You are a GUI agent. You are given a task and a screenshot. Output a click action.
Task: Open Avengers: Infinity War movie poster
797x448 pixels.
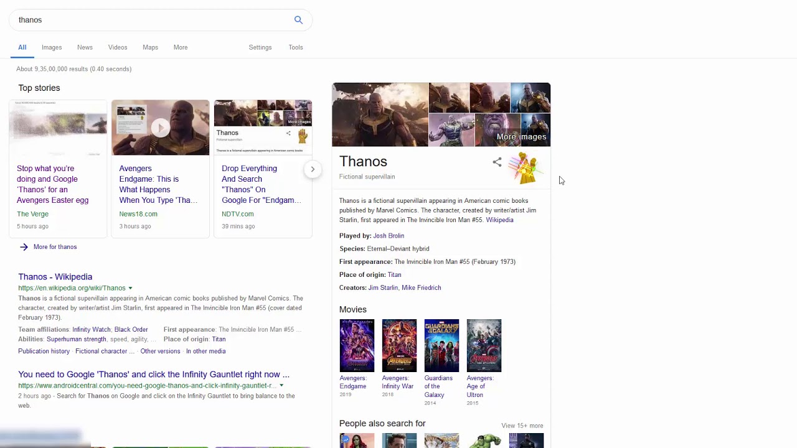399,345
